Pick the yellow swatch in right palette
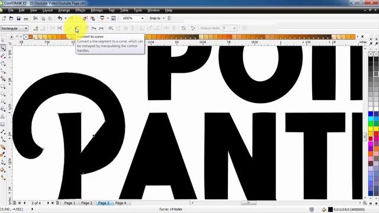The width and height of the screenshot is (379, 213). click(x=371, y=129)
